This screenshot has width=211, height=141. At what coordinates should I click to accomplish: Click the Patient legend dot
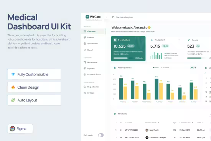point(153,67)
